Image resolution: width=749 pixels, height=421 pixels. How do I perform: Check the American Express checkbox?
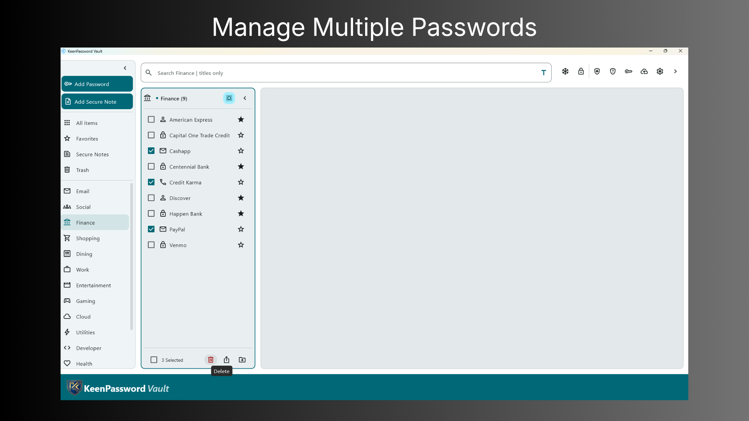coord(151,120)
